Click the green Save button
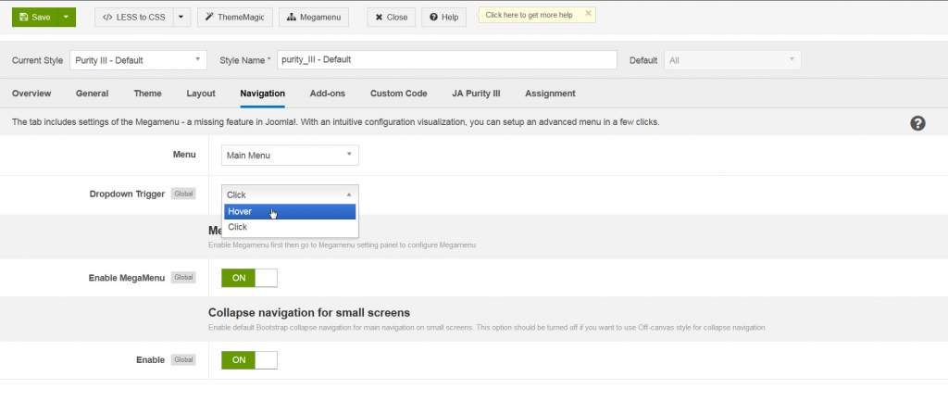Viewport: 948px width, 401px height. 34,17
